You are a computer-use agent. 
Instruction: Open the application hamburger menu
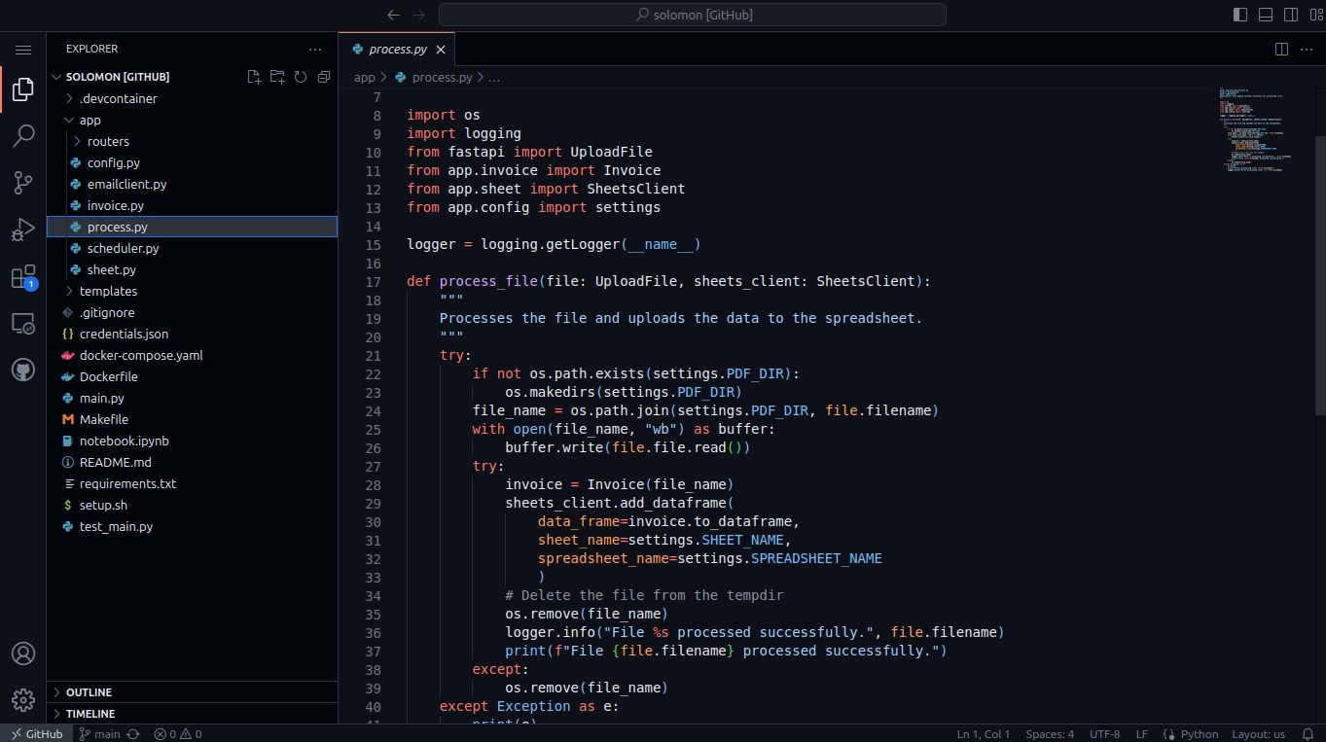[x=23, y=50]
